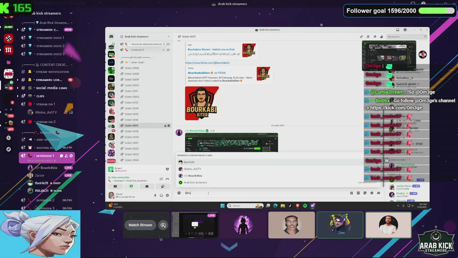Select the bald man participant tile

[x=292, y=225]
